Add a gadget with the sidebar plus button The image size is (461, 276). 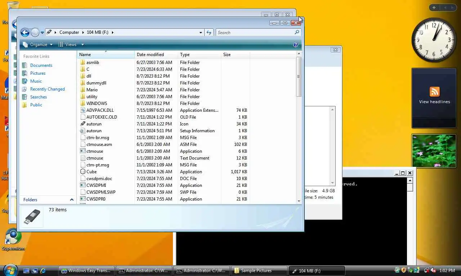(434, 8)
